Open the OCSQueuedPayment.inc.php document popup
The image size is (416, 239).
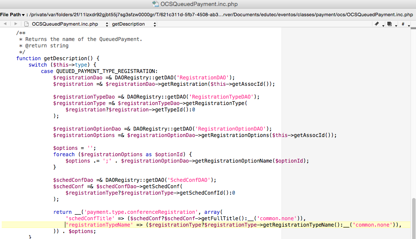(66, 24)
